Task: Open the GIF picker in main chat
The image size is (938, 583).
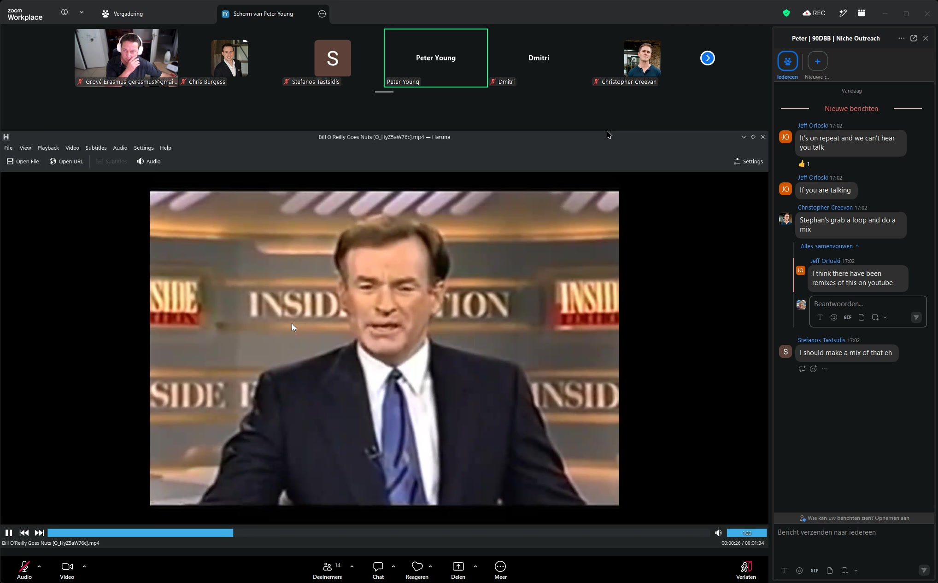Action: point(815,571)
